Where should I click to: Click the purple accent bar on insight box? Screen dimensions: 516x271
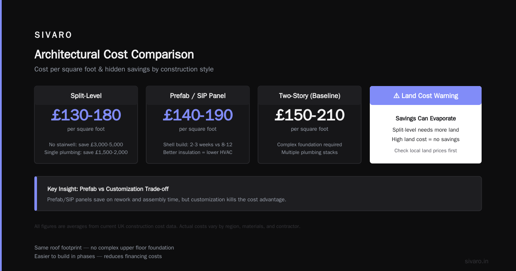coord(36,194)
